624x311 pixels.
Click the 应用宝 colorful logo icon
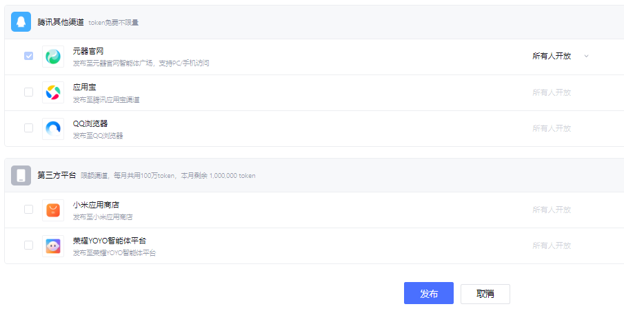pyautogui.click(x=53, y=92)
